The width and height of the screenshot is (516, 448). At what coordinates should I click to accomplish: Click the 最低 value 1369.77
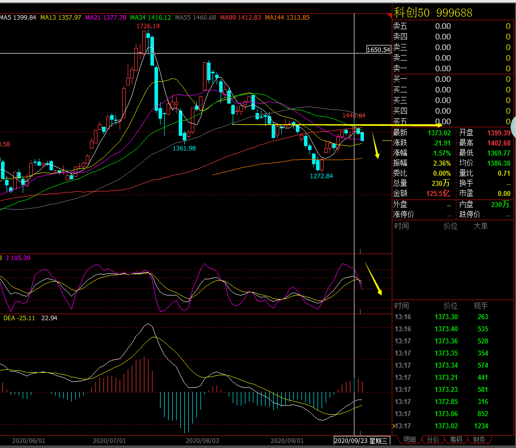(499, 153)
